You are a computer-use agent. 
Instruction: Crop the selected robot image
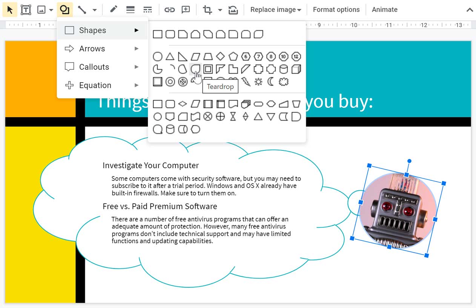tap(207, 9)
